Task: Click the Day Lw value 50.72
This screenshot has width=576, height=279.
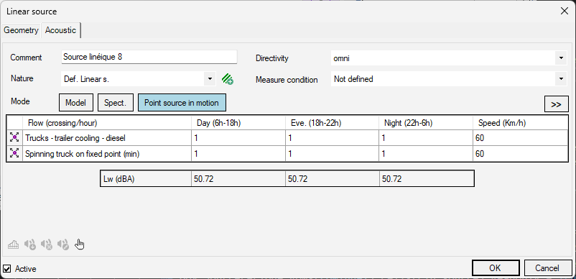Action: (x=238, y=178)
